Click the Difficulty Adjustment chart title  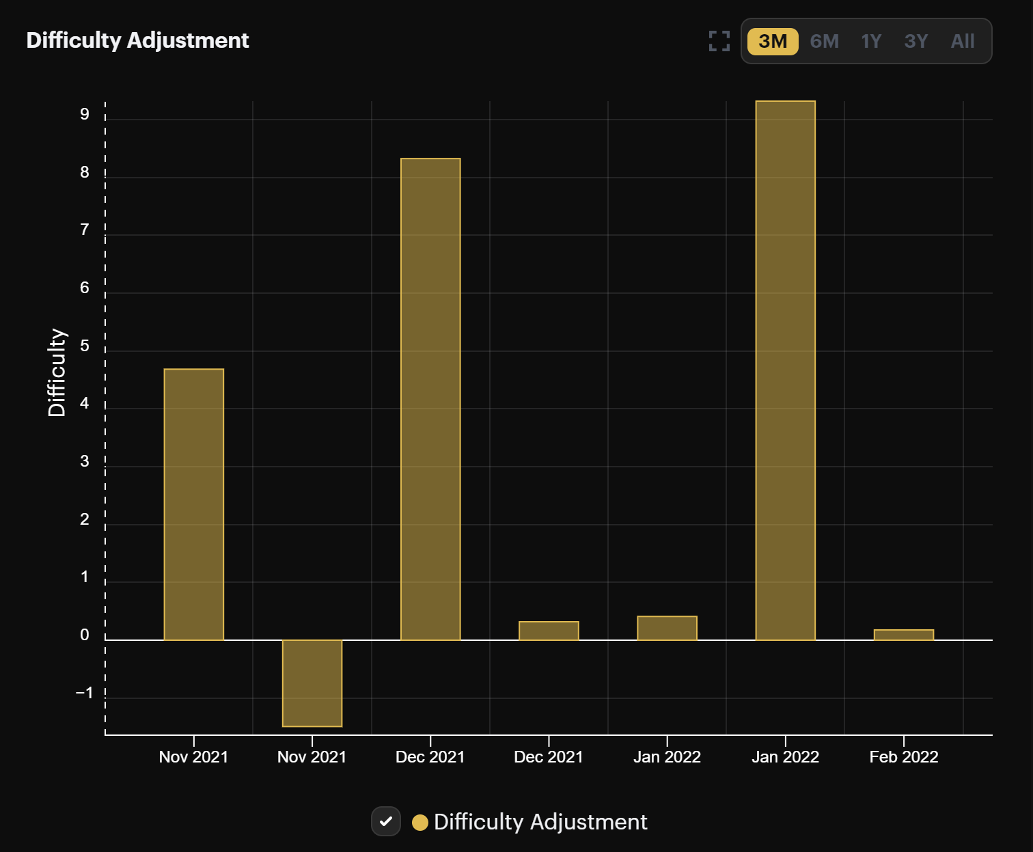click(x=137, y=40)
